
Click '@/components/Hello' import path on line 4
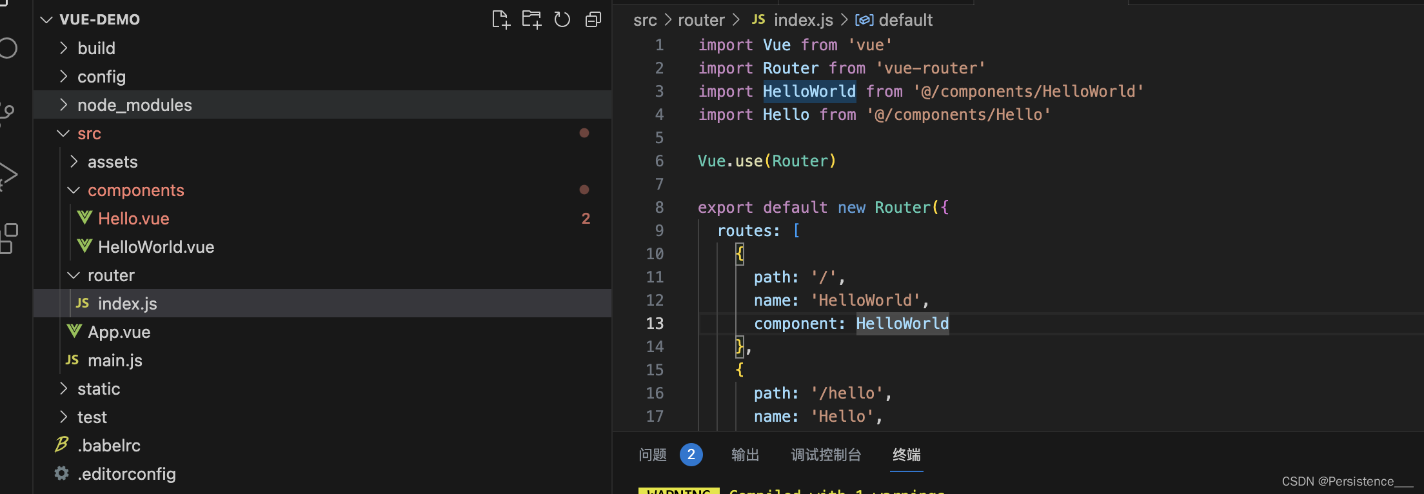pos(958,114)
